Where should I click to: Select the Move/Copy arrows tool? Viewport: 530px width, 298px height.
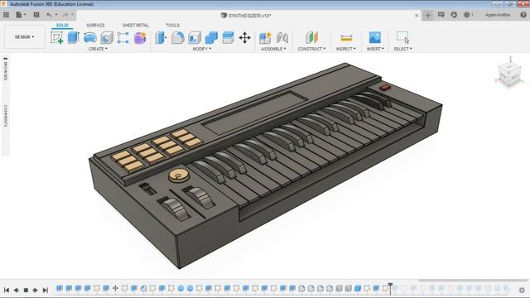[245, 37]
